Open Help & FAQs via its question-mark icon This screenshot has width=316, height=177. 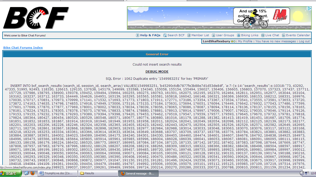pyautogui.click(x=138, y=35)
